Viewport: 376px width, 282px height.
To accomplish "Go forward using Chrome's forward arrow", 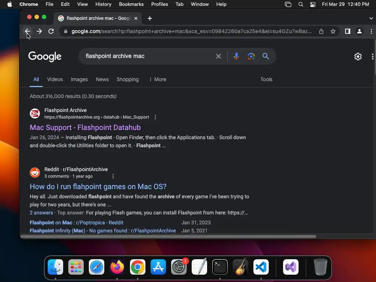I will pyautogui.click(x=39, y=32).
